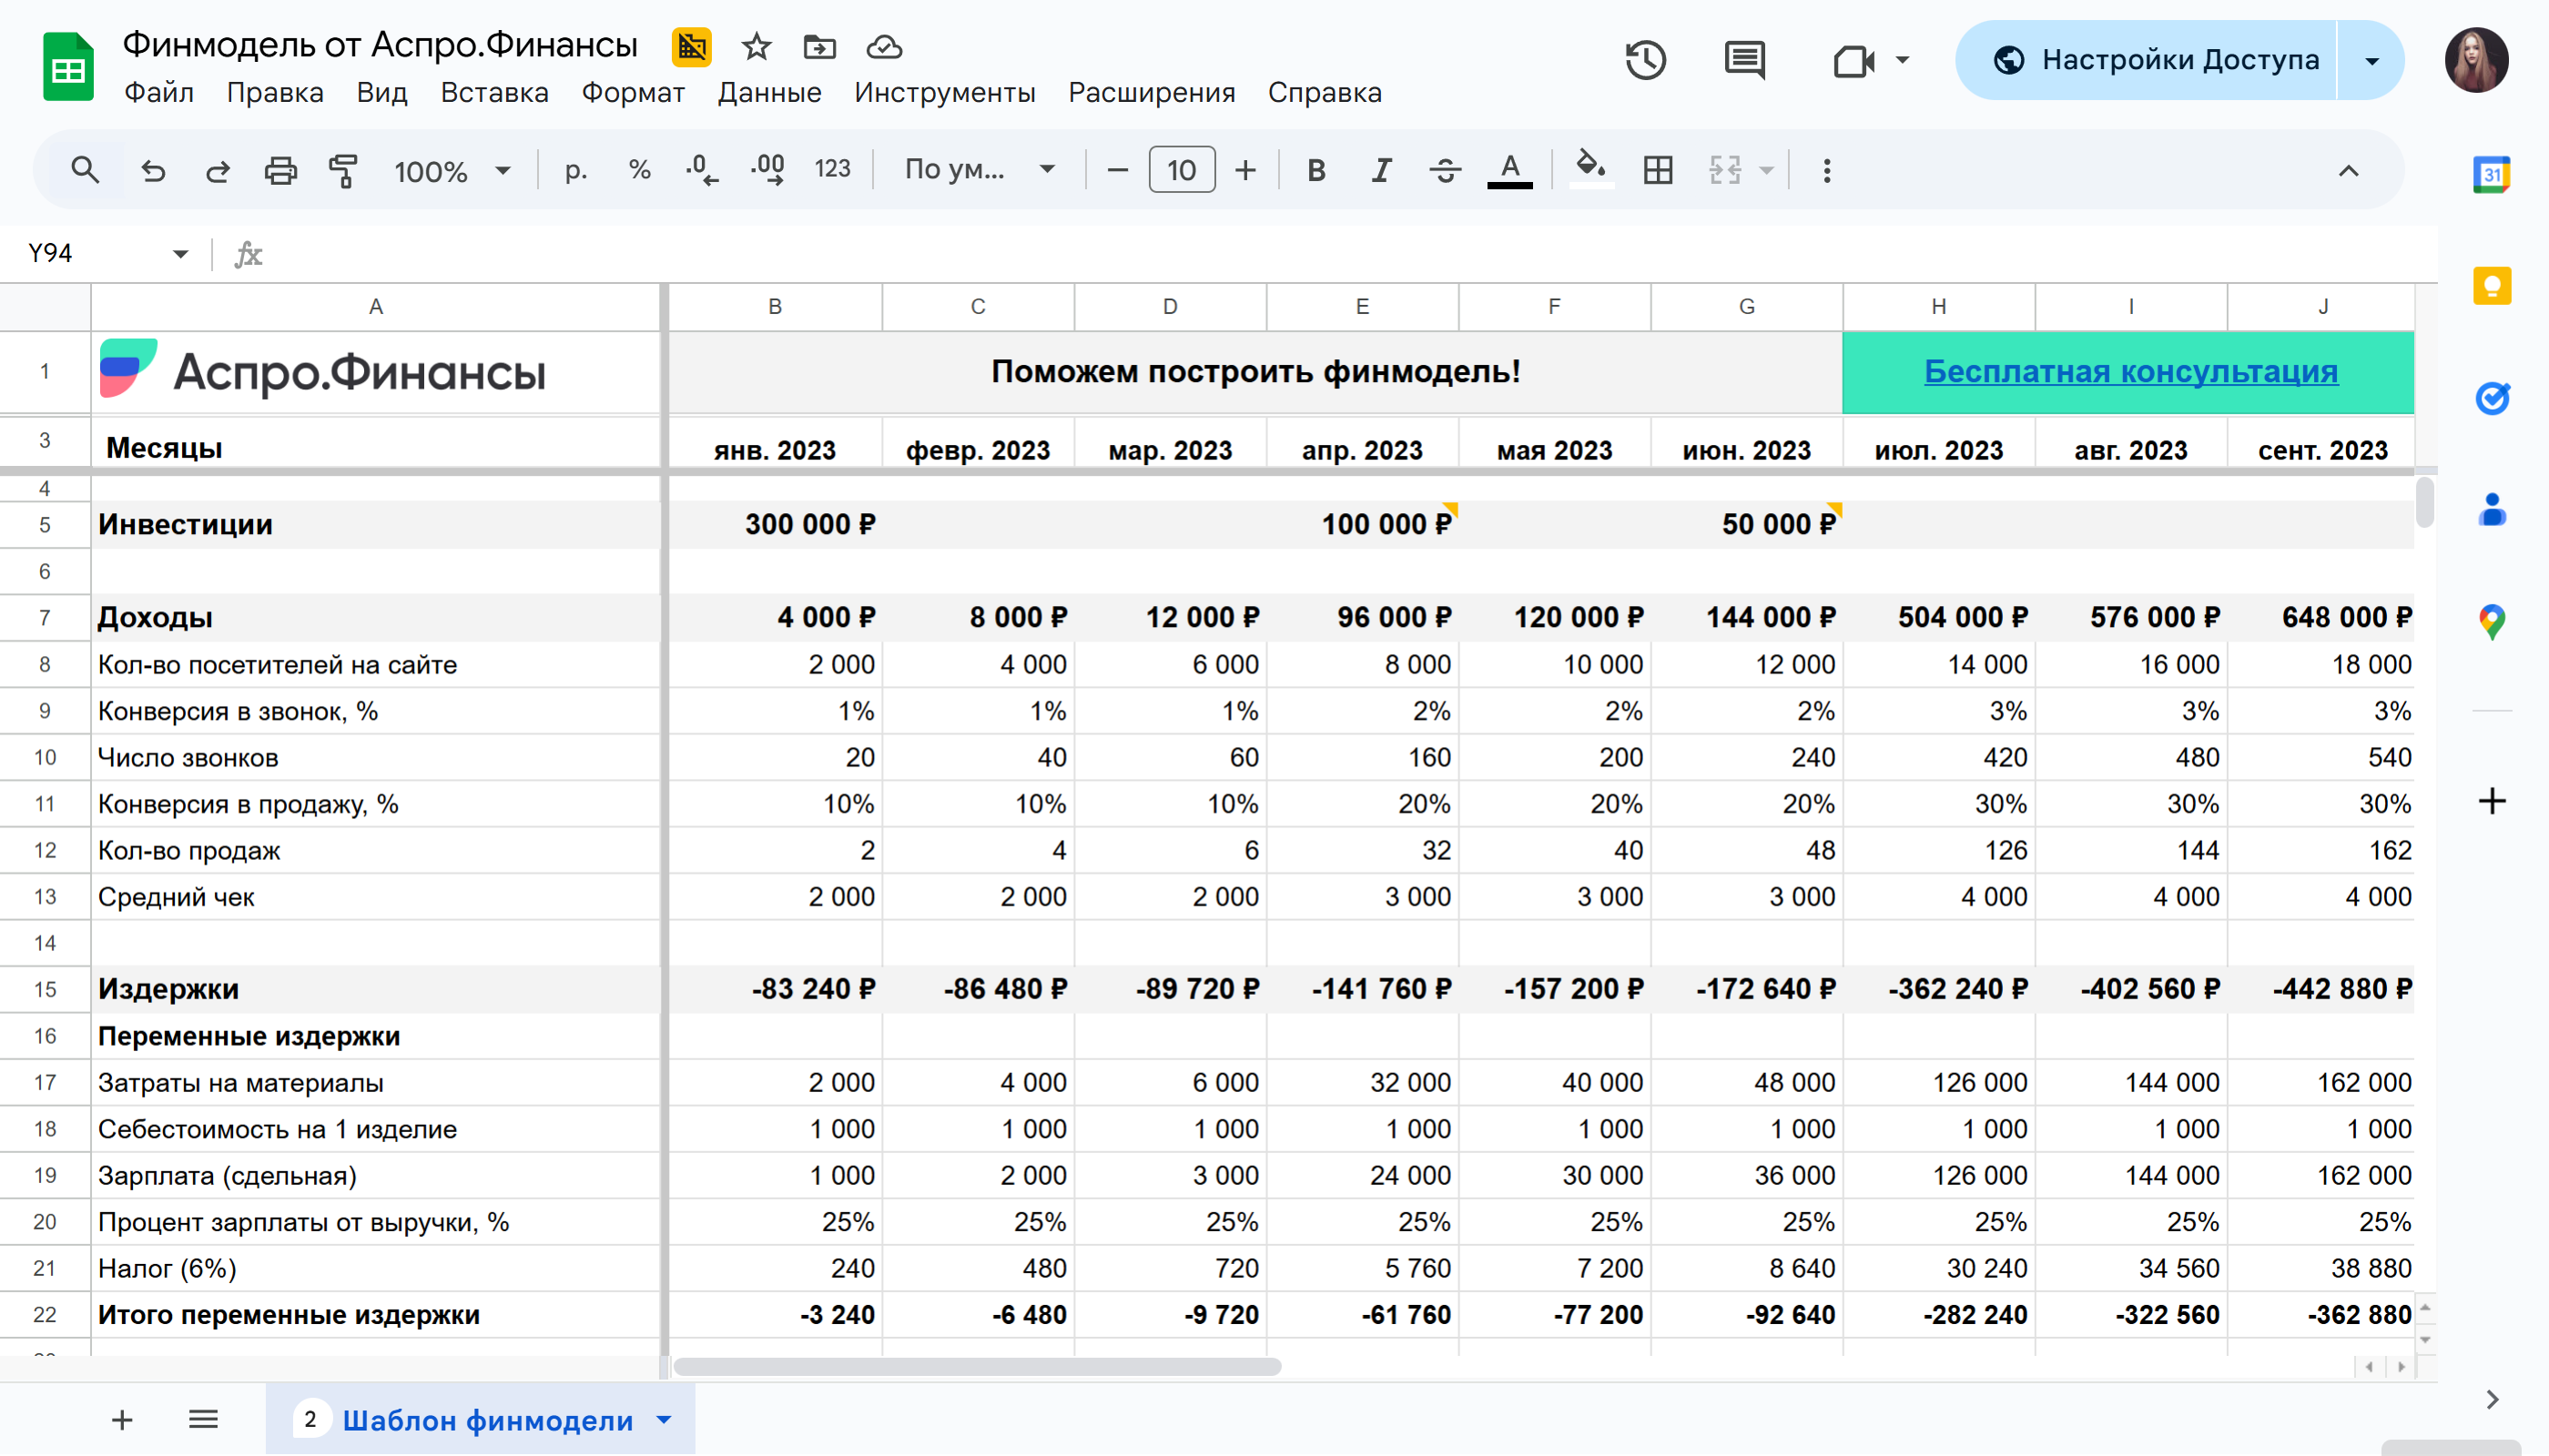Toggle strikethrough formatting
2549x1456 pixels.
[x=1445, y=171]
